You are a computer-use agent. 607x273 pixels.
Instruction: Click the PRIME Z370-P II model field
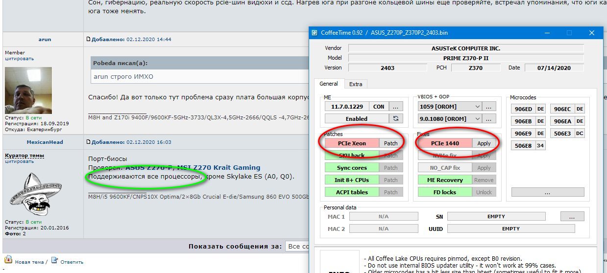coord(466,58)
